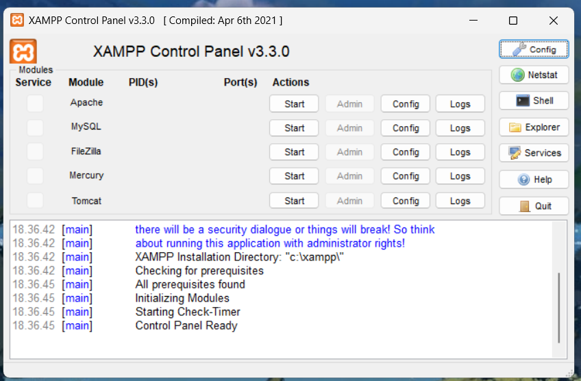Start the Mercury module
Image resolution: width=581 pixels, height=381 pixels.
click(x=294, y=176)
